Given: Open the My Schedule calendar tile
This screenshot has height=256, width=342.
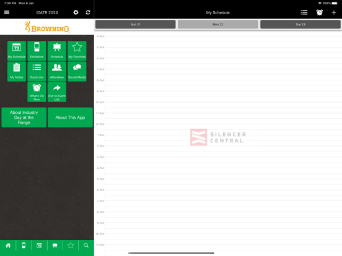Looking at the screenshot, I should click(17, 51).
